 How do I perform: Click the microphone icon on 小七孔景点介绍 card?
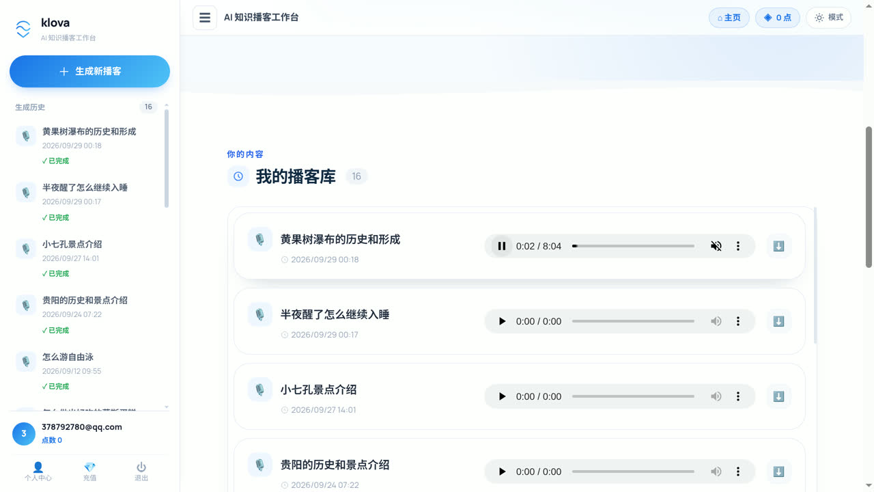pos(259,389)
